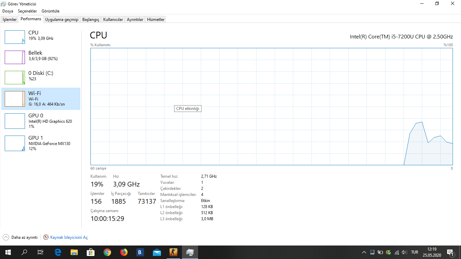Open Microsoft Store from the taskbar

(91, 252)
